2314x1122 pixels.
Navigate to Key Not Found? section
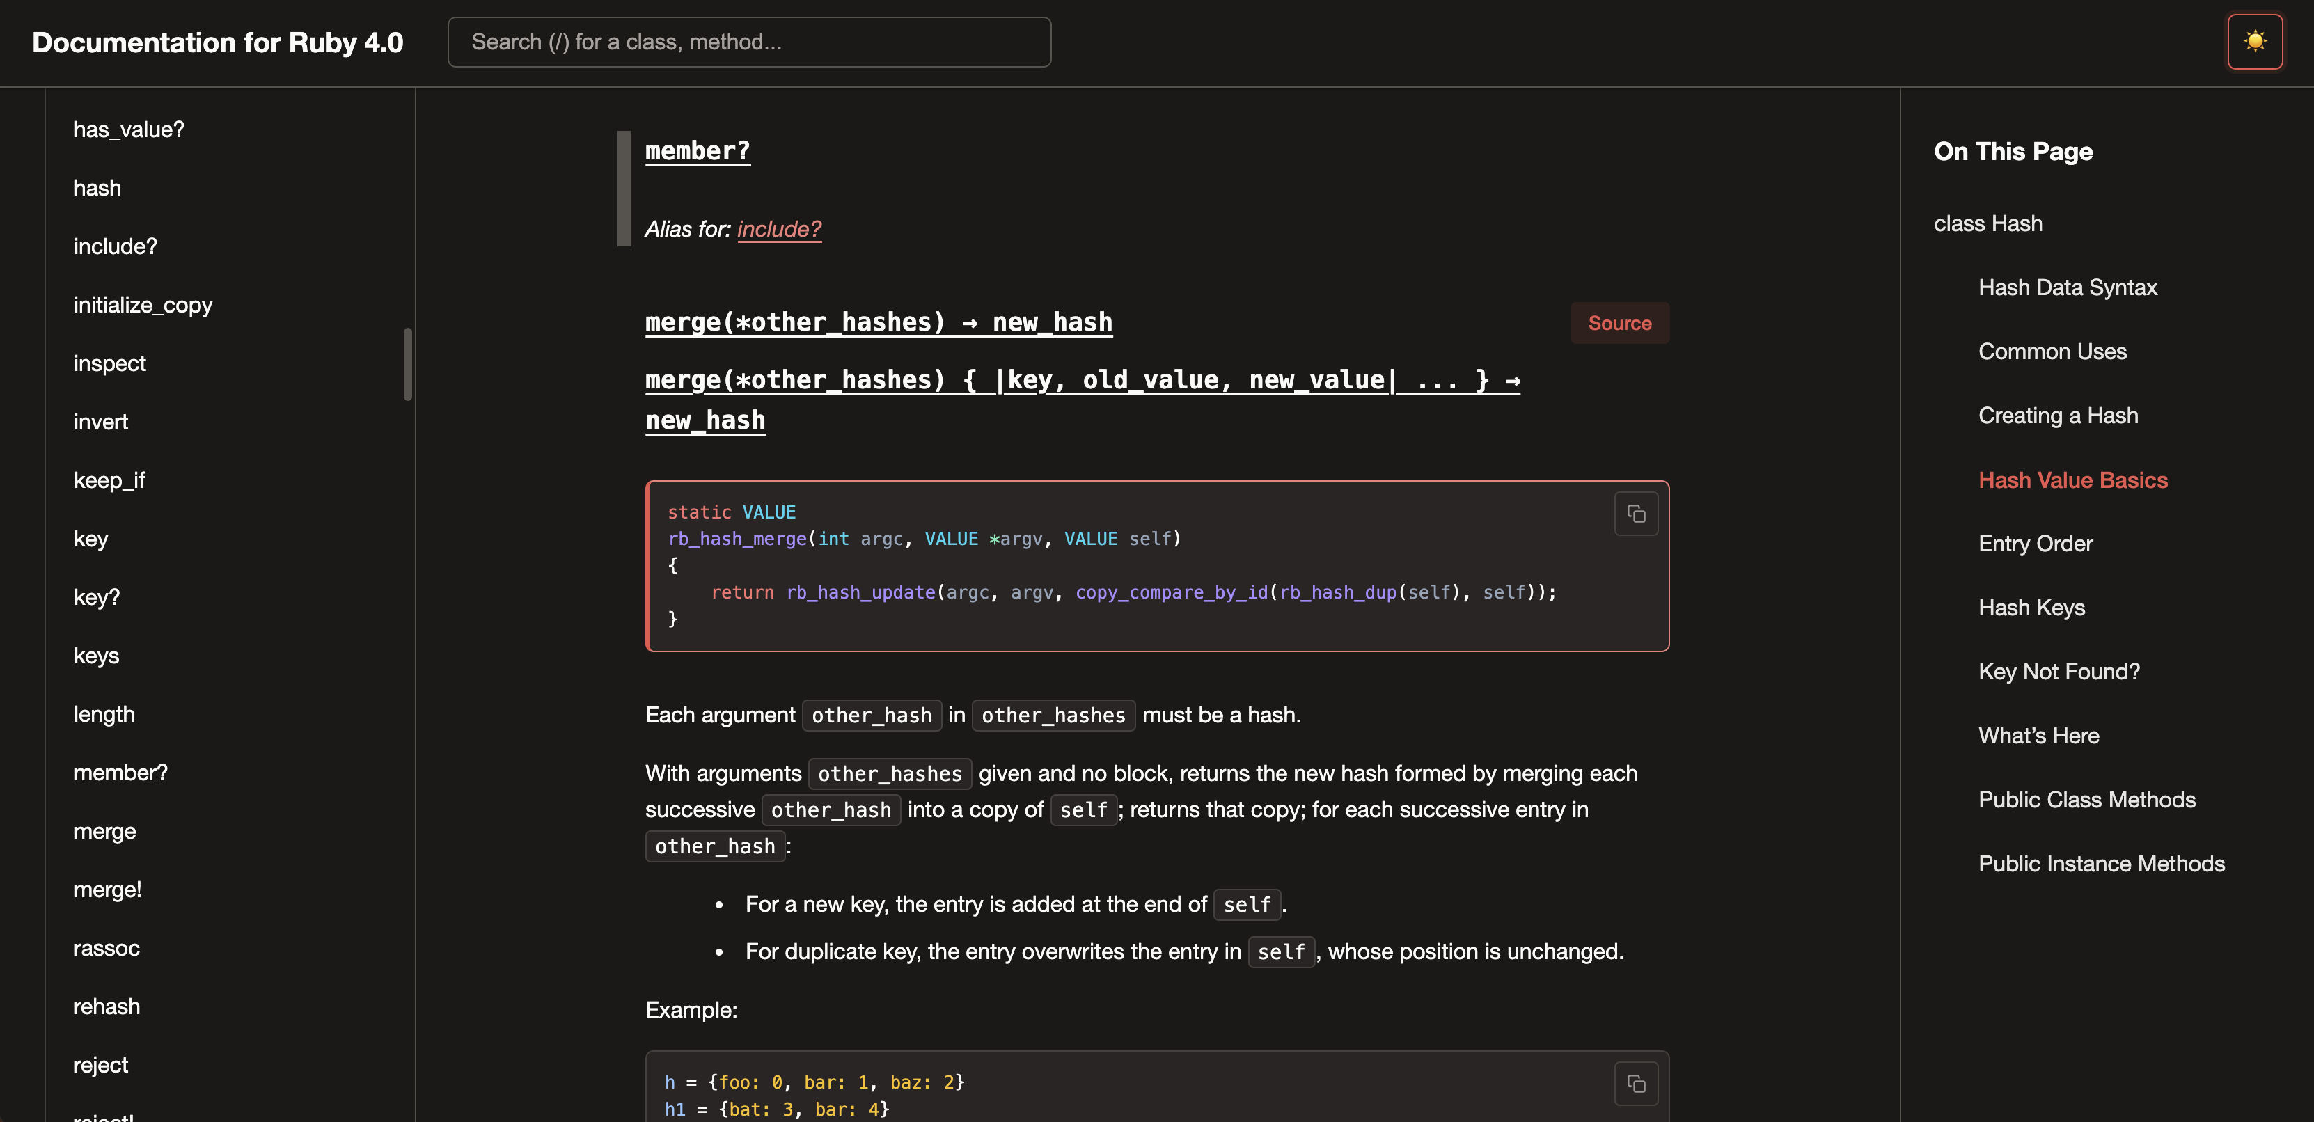(x=2059, y=671)
